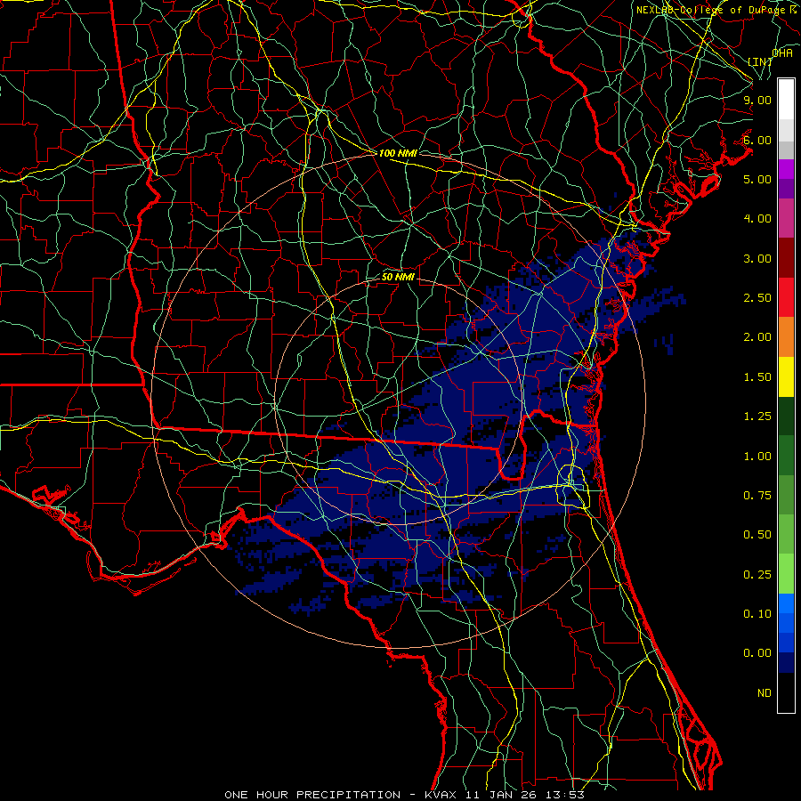The width and height of the screenshot is (801, 801).
Task: Click the '0.10' legend value
Action: [757, 614]
